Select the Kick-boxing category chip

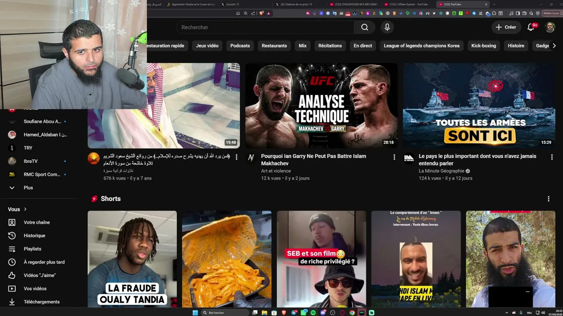483,46
